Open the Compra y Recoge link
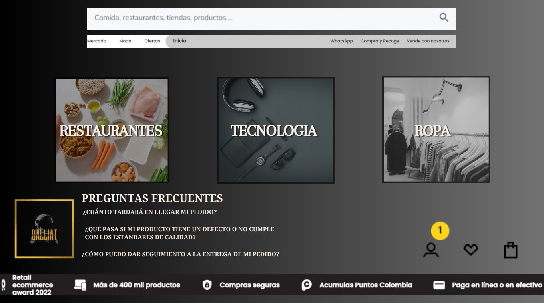 click(379, 41)
